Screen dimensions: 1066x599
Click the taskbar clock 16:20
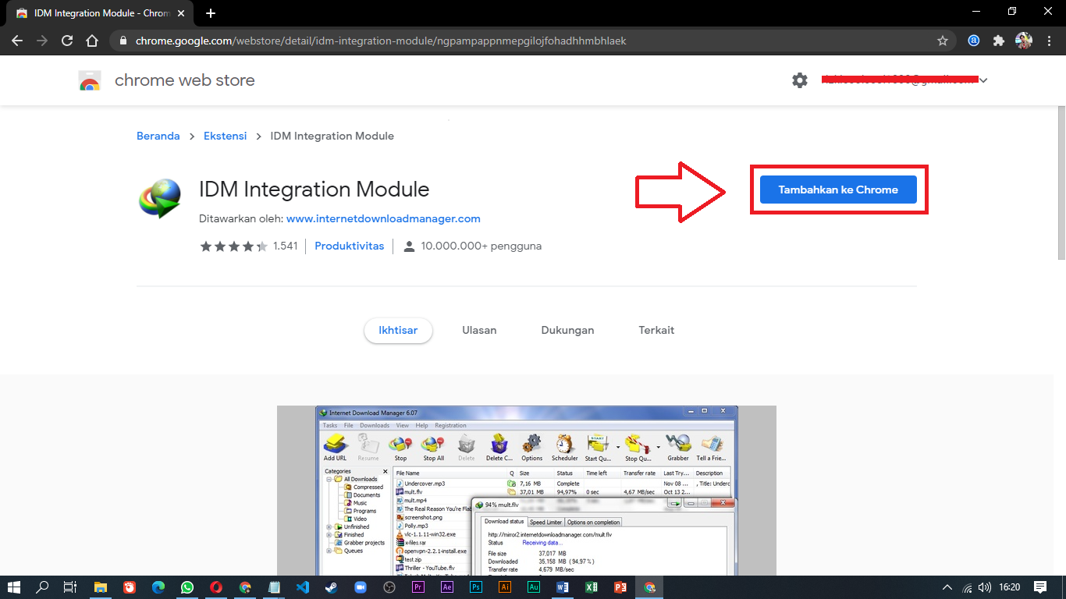pyautogui.click(x=1009, y=587)
